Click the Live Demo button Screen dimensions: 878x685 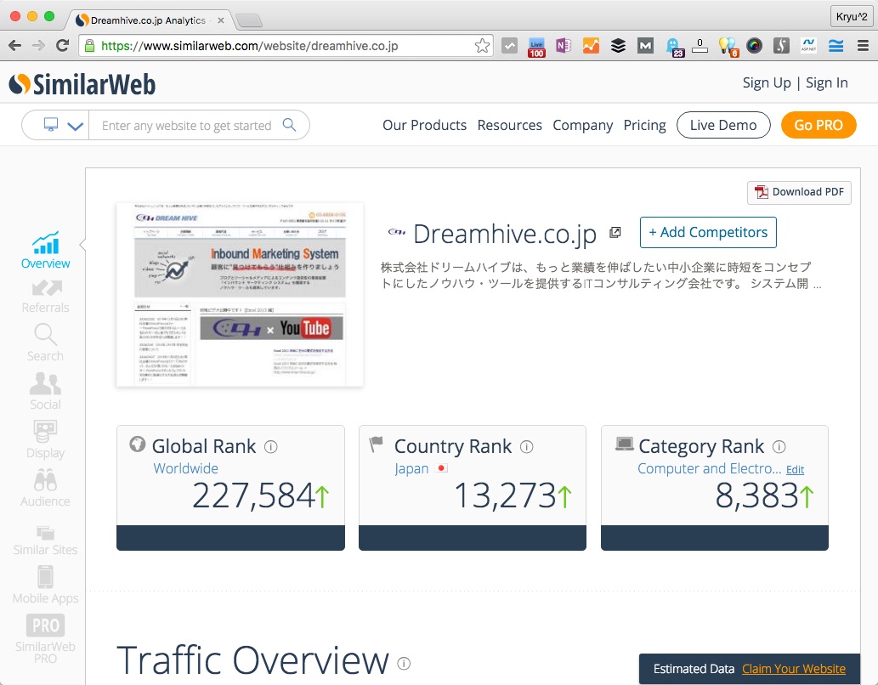click(x=723, y=125)
